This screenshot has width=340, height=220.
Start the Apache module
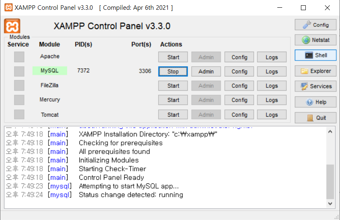[173, 57]
